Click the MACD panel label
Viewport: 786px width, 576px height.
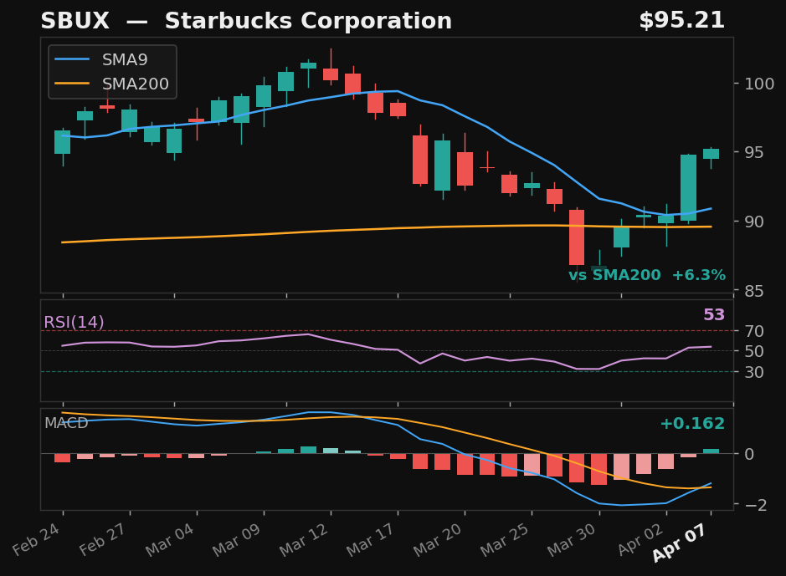pos(66,424)
